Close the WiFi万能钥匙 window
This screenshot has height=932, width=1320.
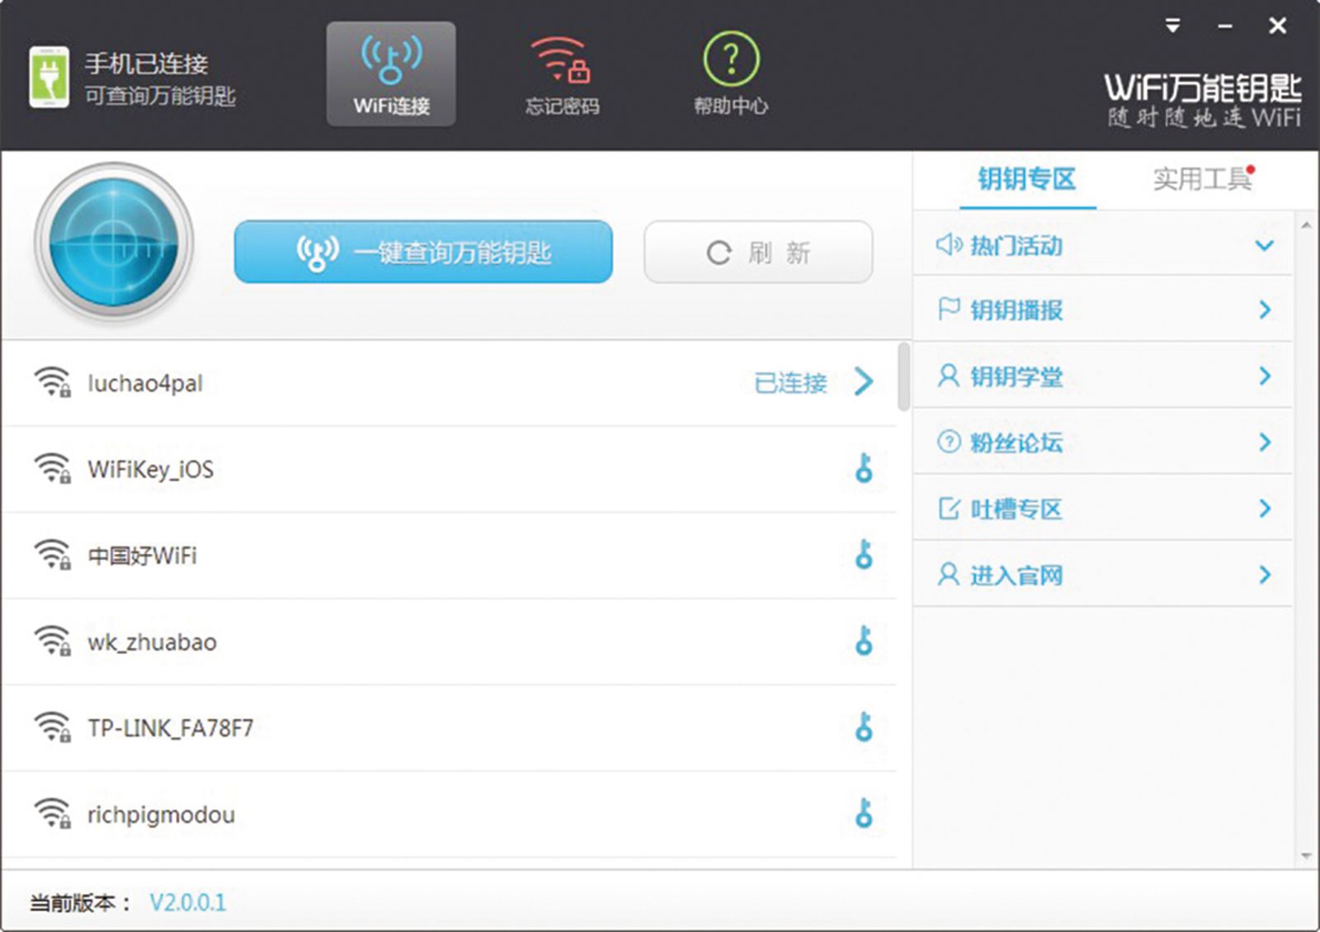(1277, 26)
